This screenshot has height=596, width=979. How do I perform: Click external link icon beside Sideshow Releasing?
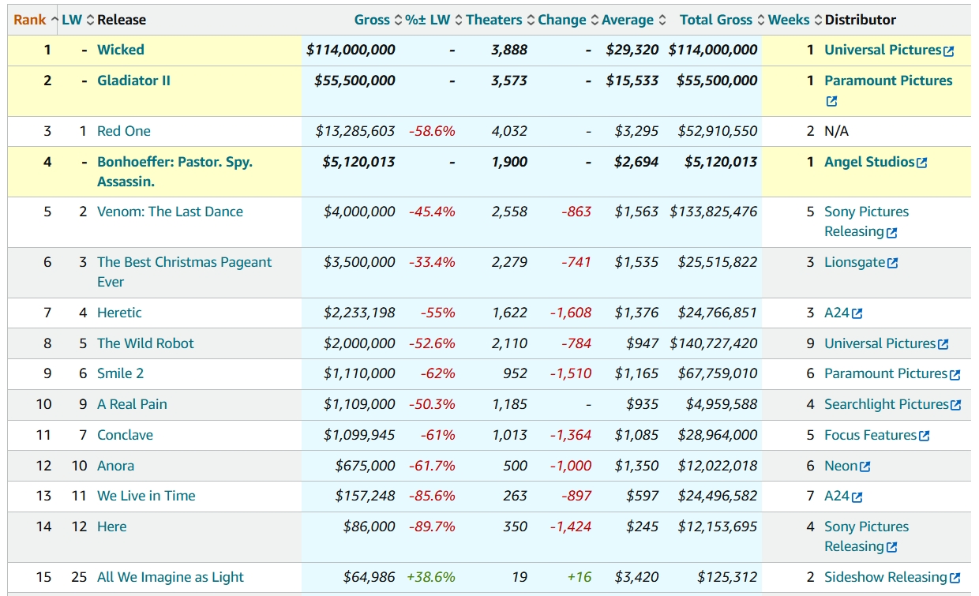point(955,579)
